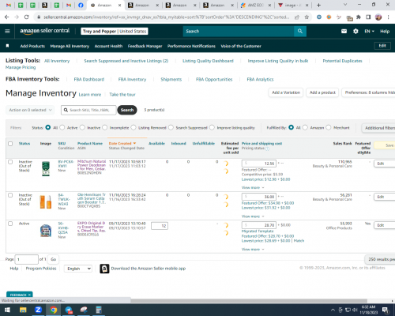Expand the Action on 0 selected dropdown
The height and width of the screenshot is (316, 395).
click(x=30, y=110)
